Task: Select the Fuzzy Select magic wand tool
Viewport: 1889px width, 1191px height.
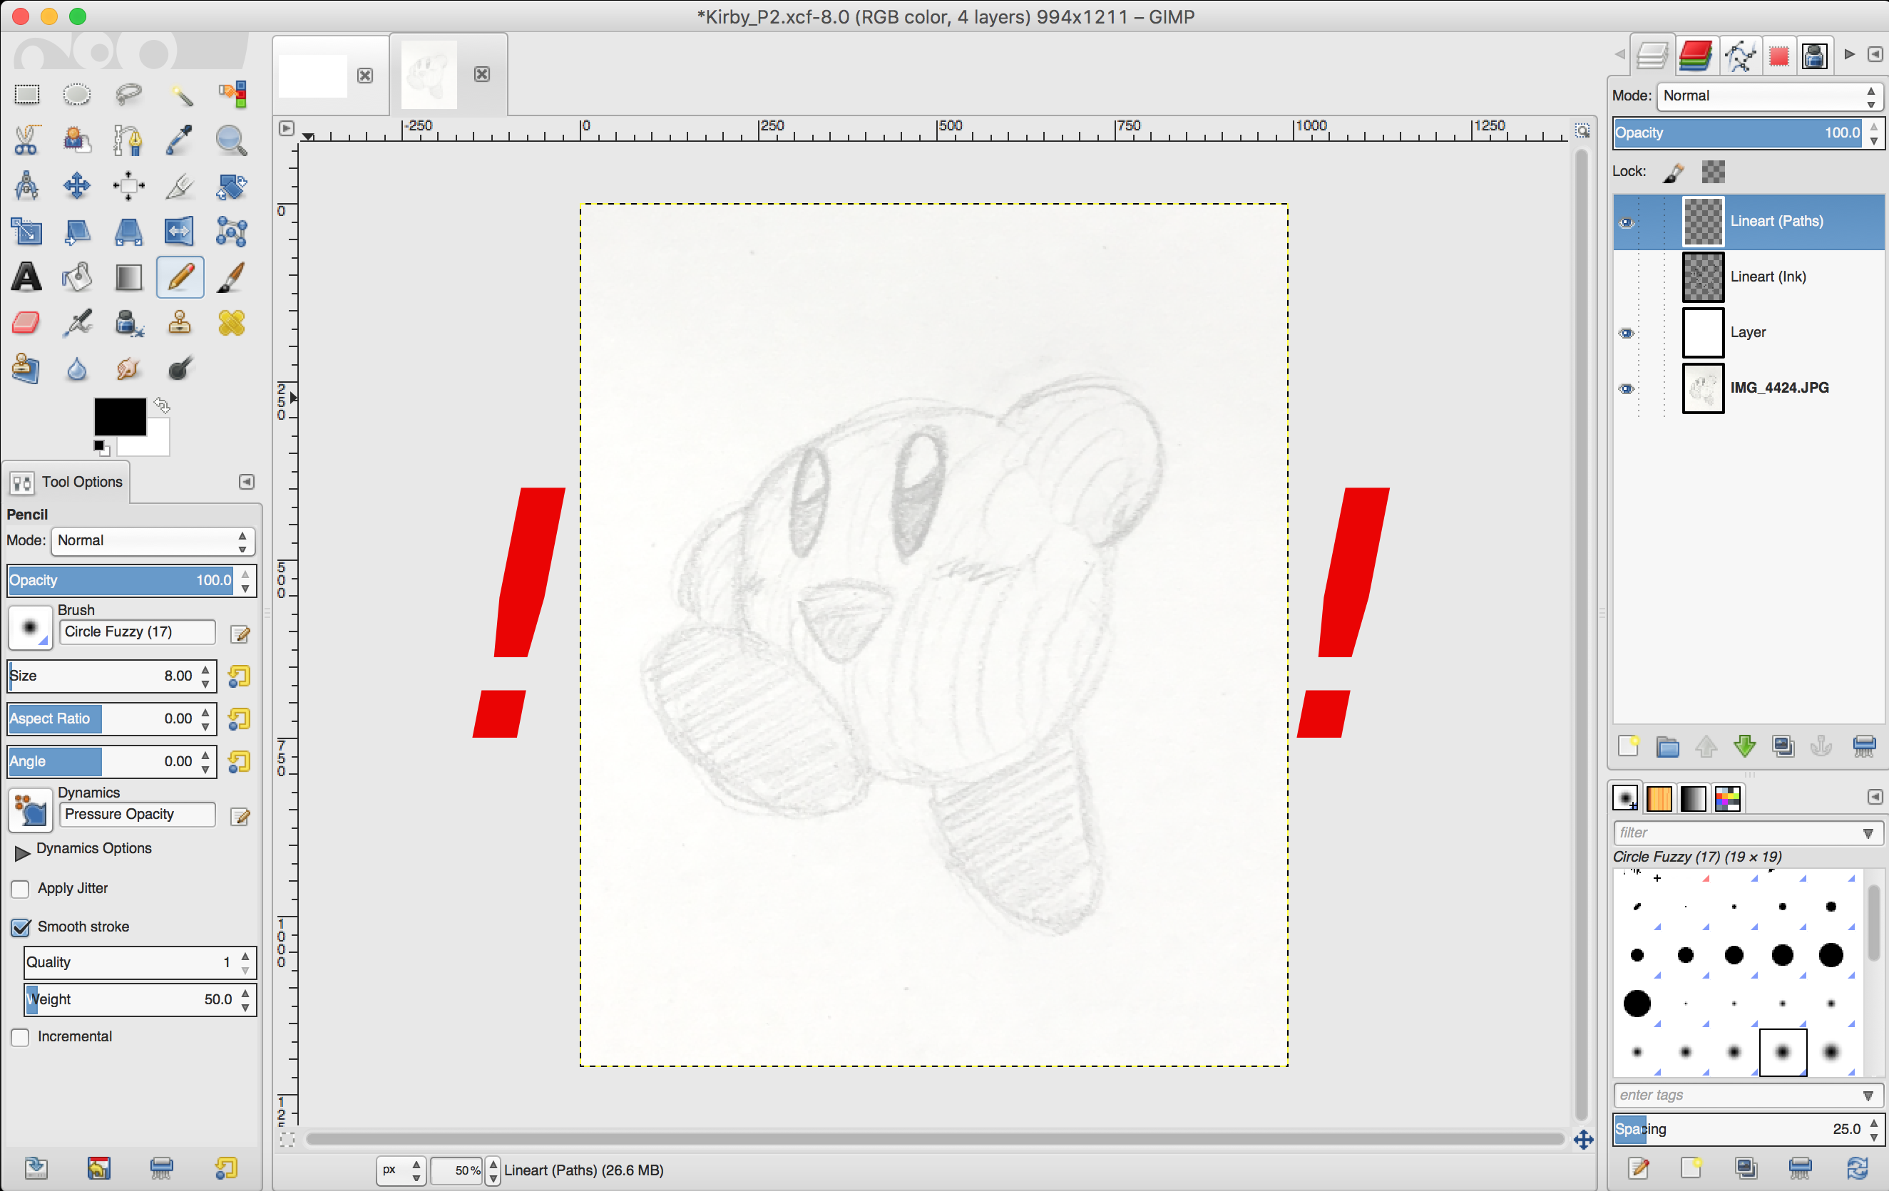Action: coord(180,95)
